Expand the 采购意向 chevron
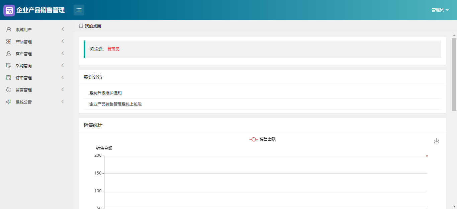The height and width of the screenshot is (209, 457). (x=63, y=66)
